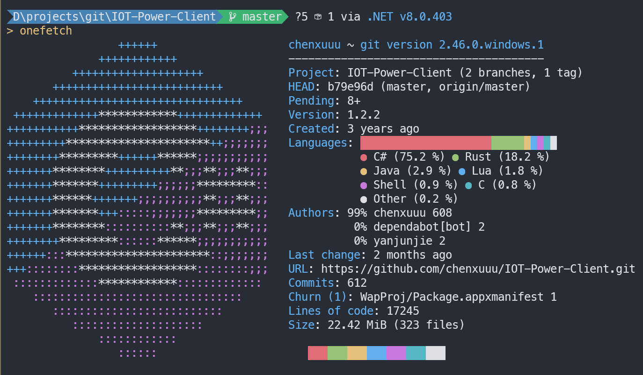The image size is (643, 375).
Task: Click the green Rust language dot
Action: pos(455,157)
